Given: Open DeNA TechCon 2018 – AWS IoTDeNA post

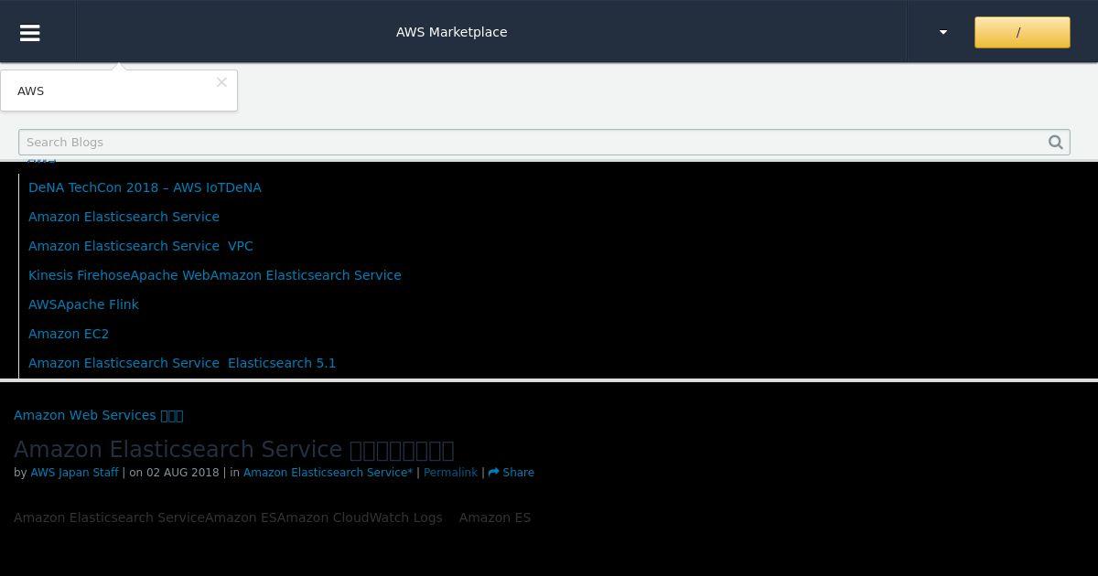Looking at the screenshot, I should (x=145, y=187).
